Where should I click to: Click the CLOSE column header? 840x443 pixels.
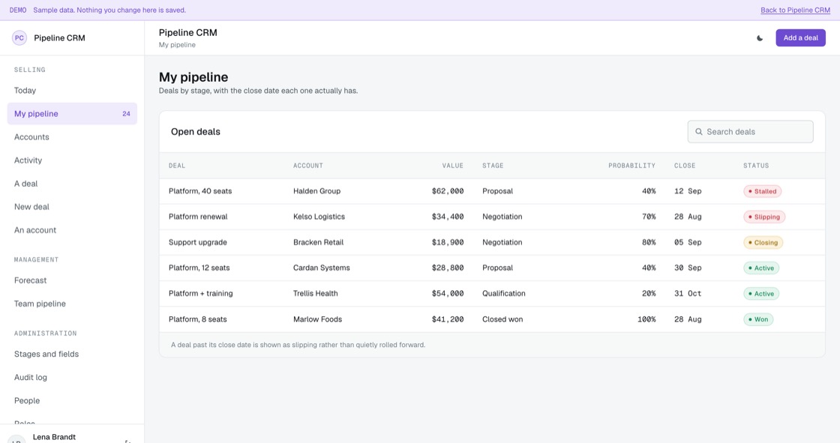point(685,166)
